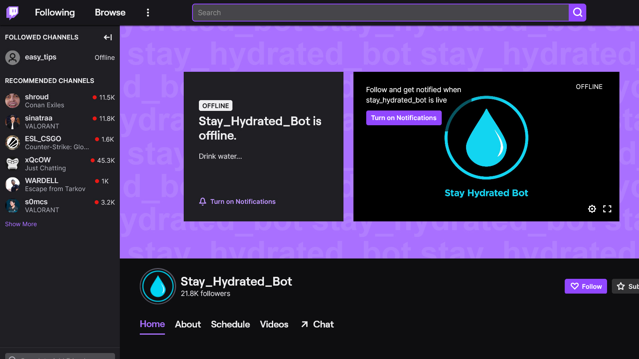639x359 pixels.
Task: Follow the Stay_Hydrated_Bot channel
Action: point(585,286)
